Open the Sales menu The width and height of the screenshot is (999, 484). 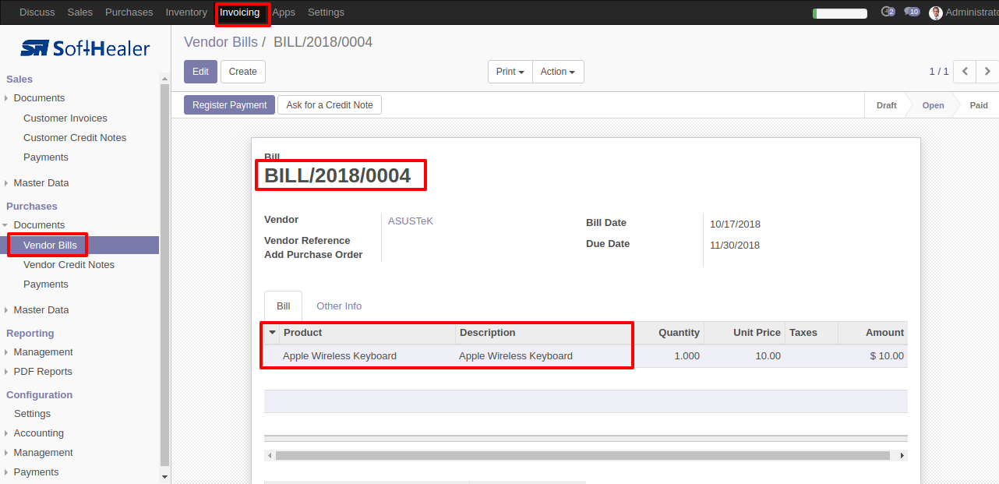pyautogui.click(x=80, y=12)
